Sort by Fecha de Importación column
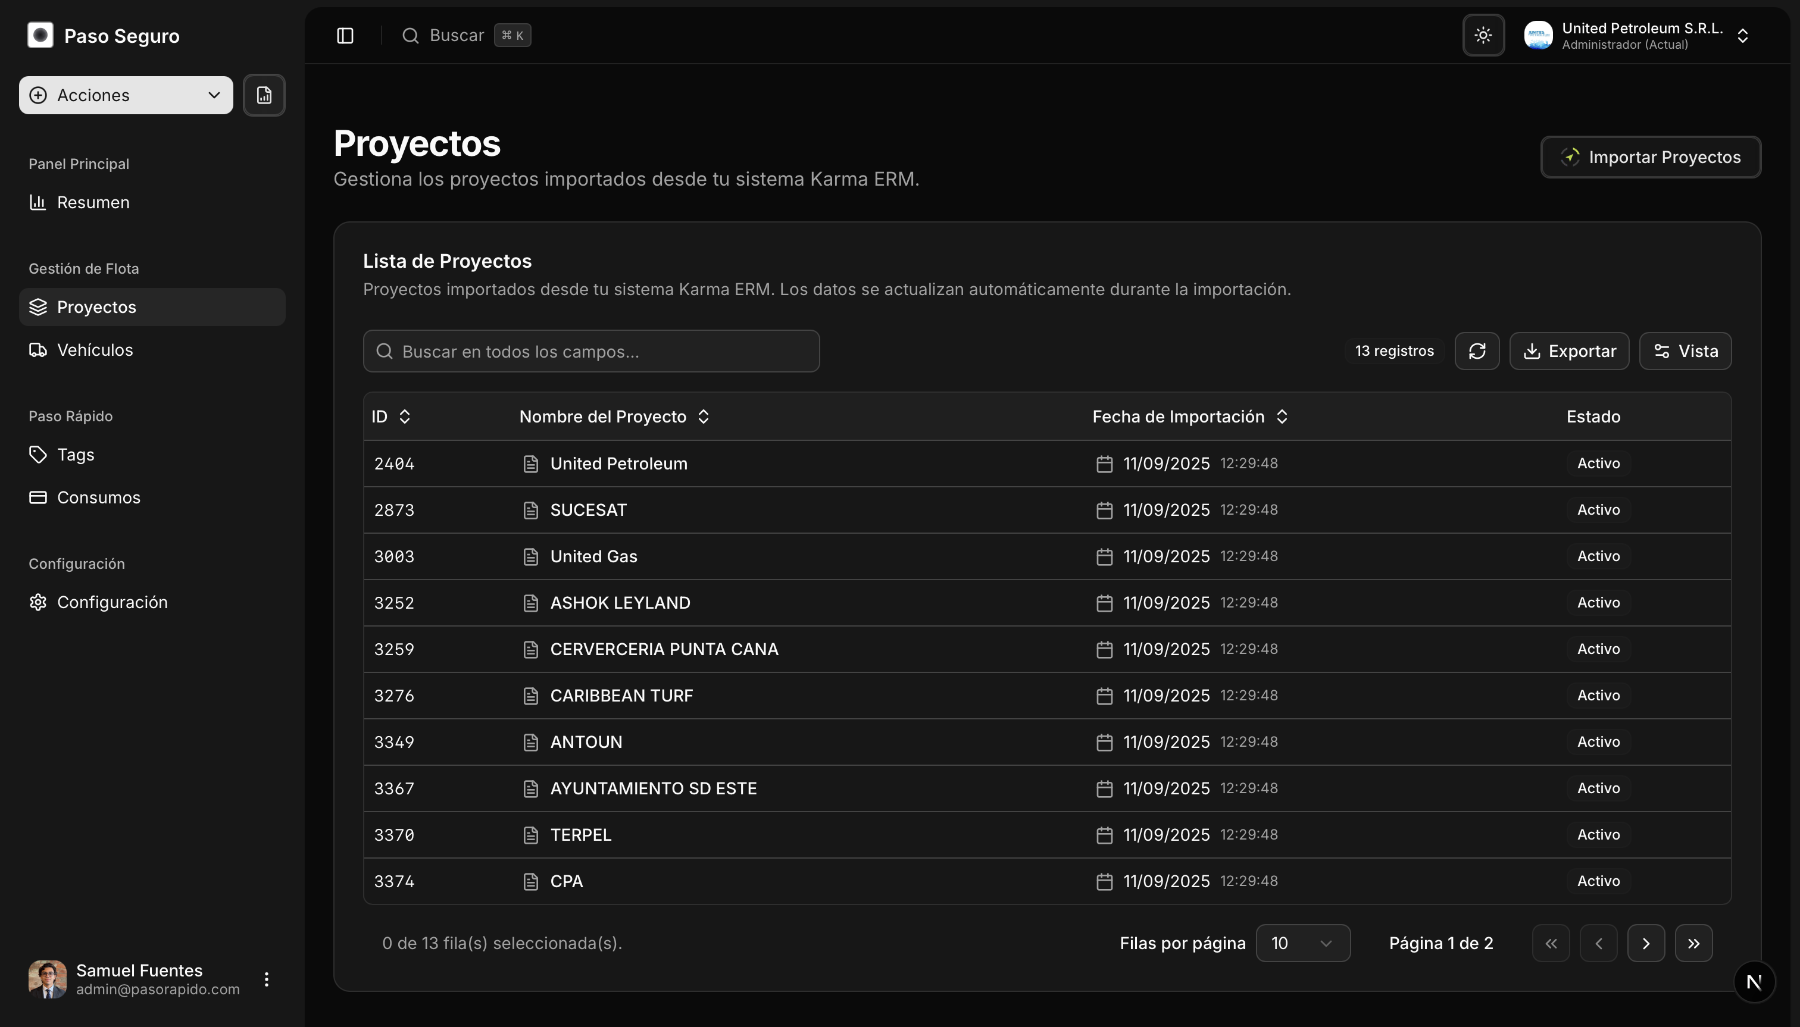Screen dimensions: 1800x1027 pyautogui.click(x=1190, y=417)
